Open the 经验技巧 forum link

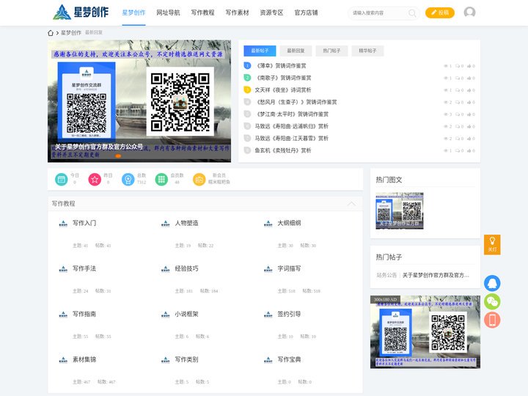(x=186, y=268)
